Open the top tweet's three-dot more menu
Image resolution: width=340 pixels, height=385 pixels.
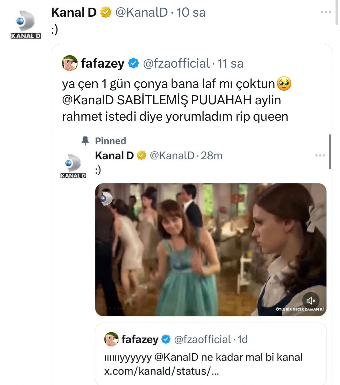pos(326,12)
